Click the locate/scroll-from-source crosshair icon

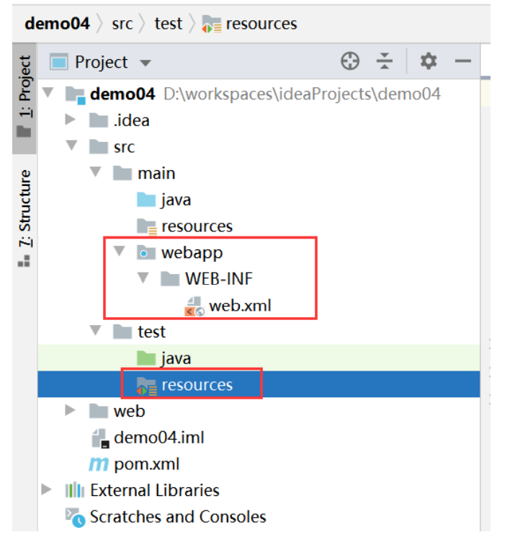pyautogui.click(x=350, y=61)
